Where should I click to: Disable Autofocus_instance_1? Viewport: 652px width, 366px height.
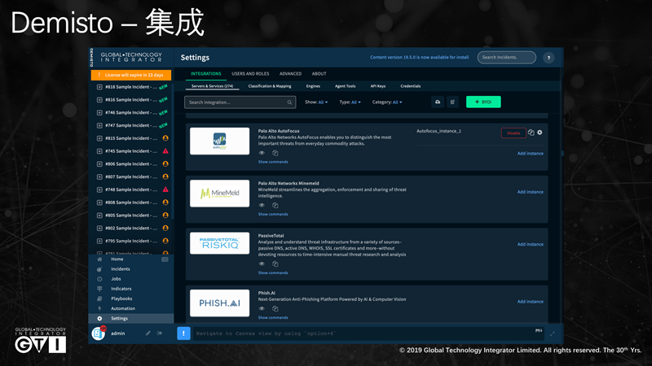[513, 133]
